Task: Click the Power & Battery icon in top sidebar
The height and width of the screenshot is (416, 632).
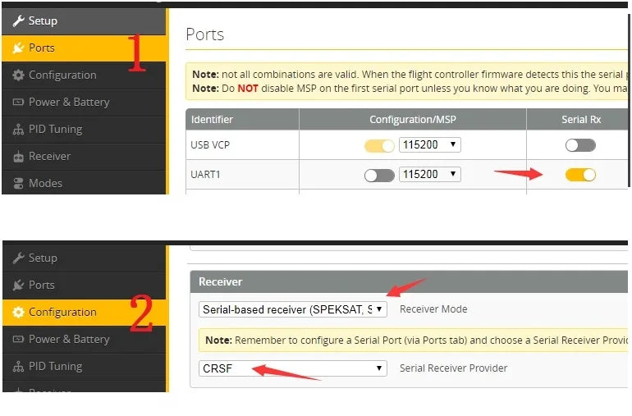Action: pyautogui.click(x=18, y=102)
